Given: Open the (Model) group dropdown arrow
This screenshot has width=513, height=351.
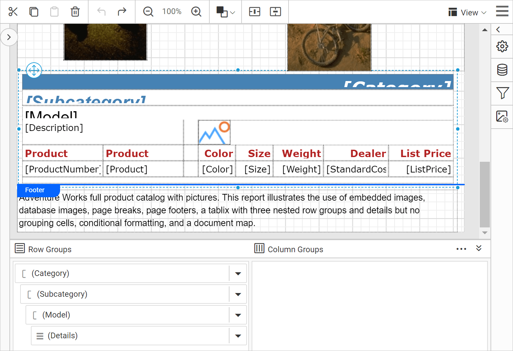Looking at the screenshot, I should coord(238,315).
